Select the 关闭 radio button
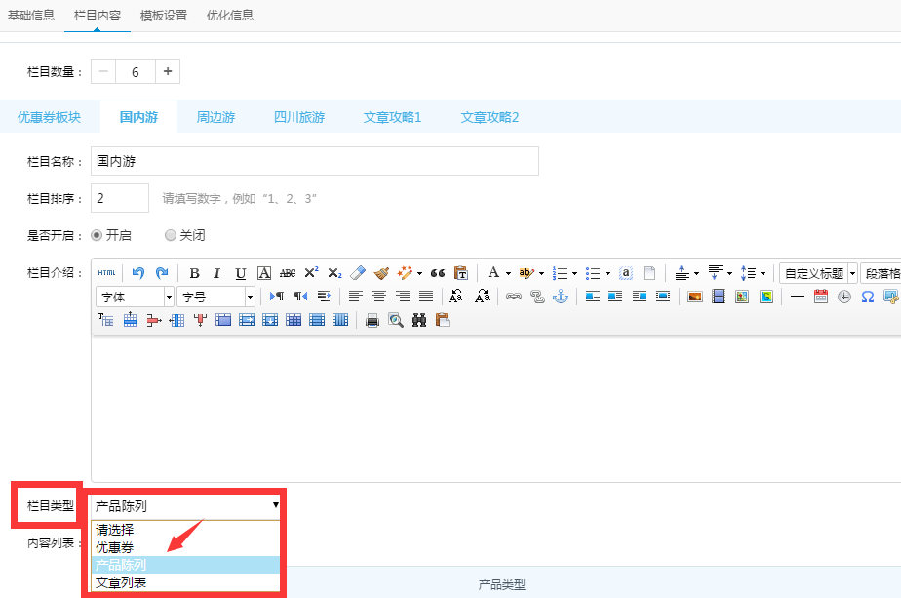 pos(171,235)
